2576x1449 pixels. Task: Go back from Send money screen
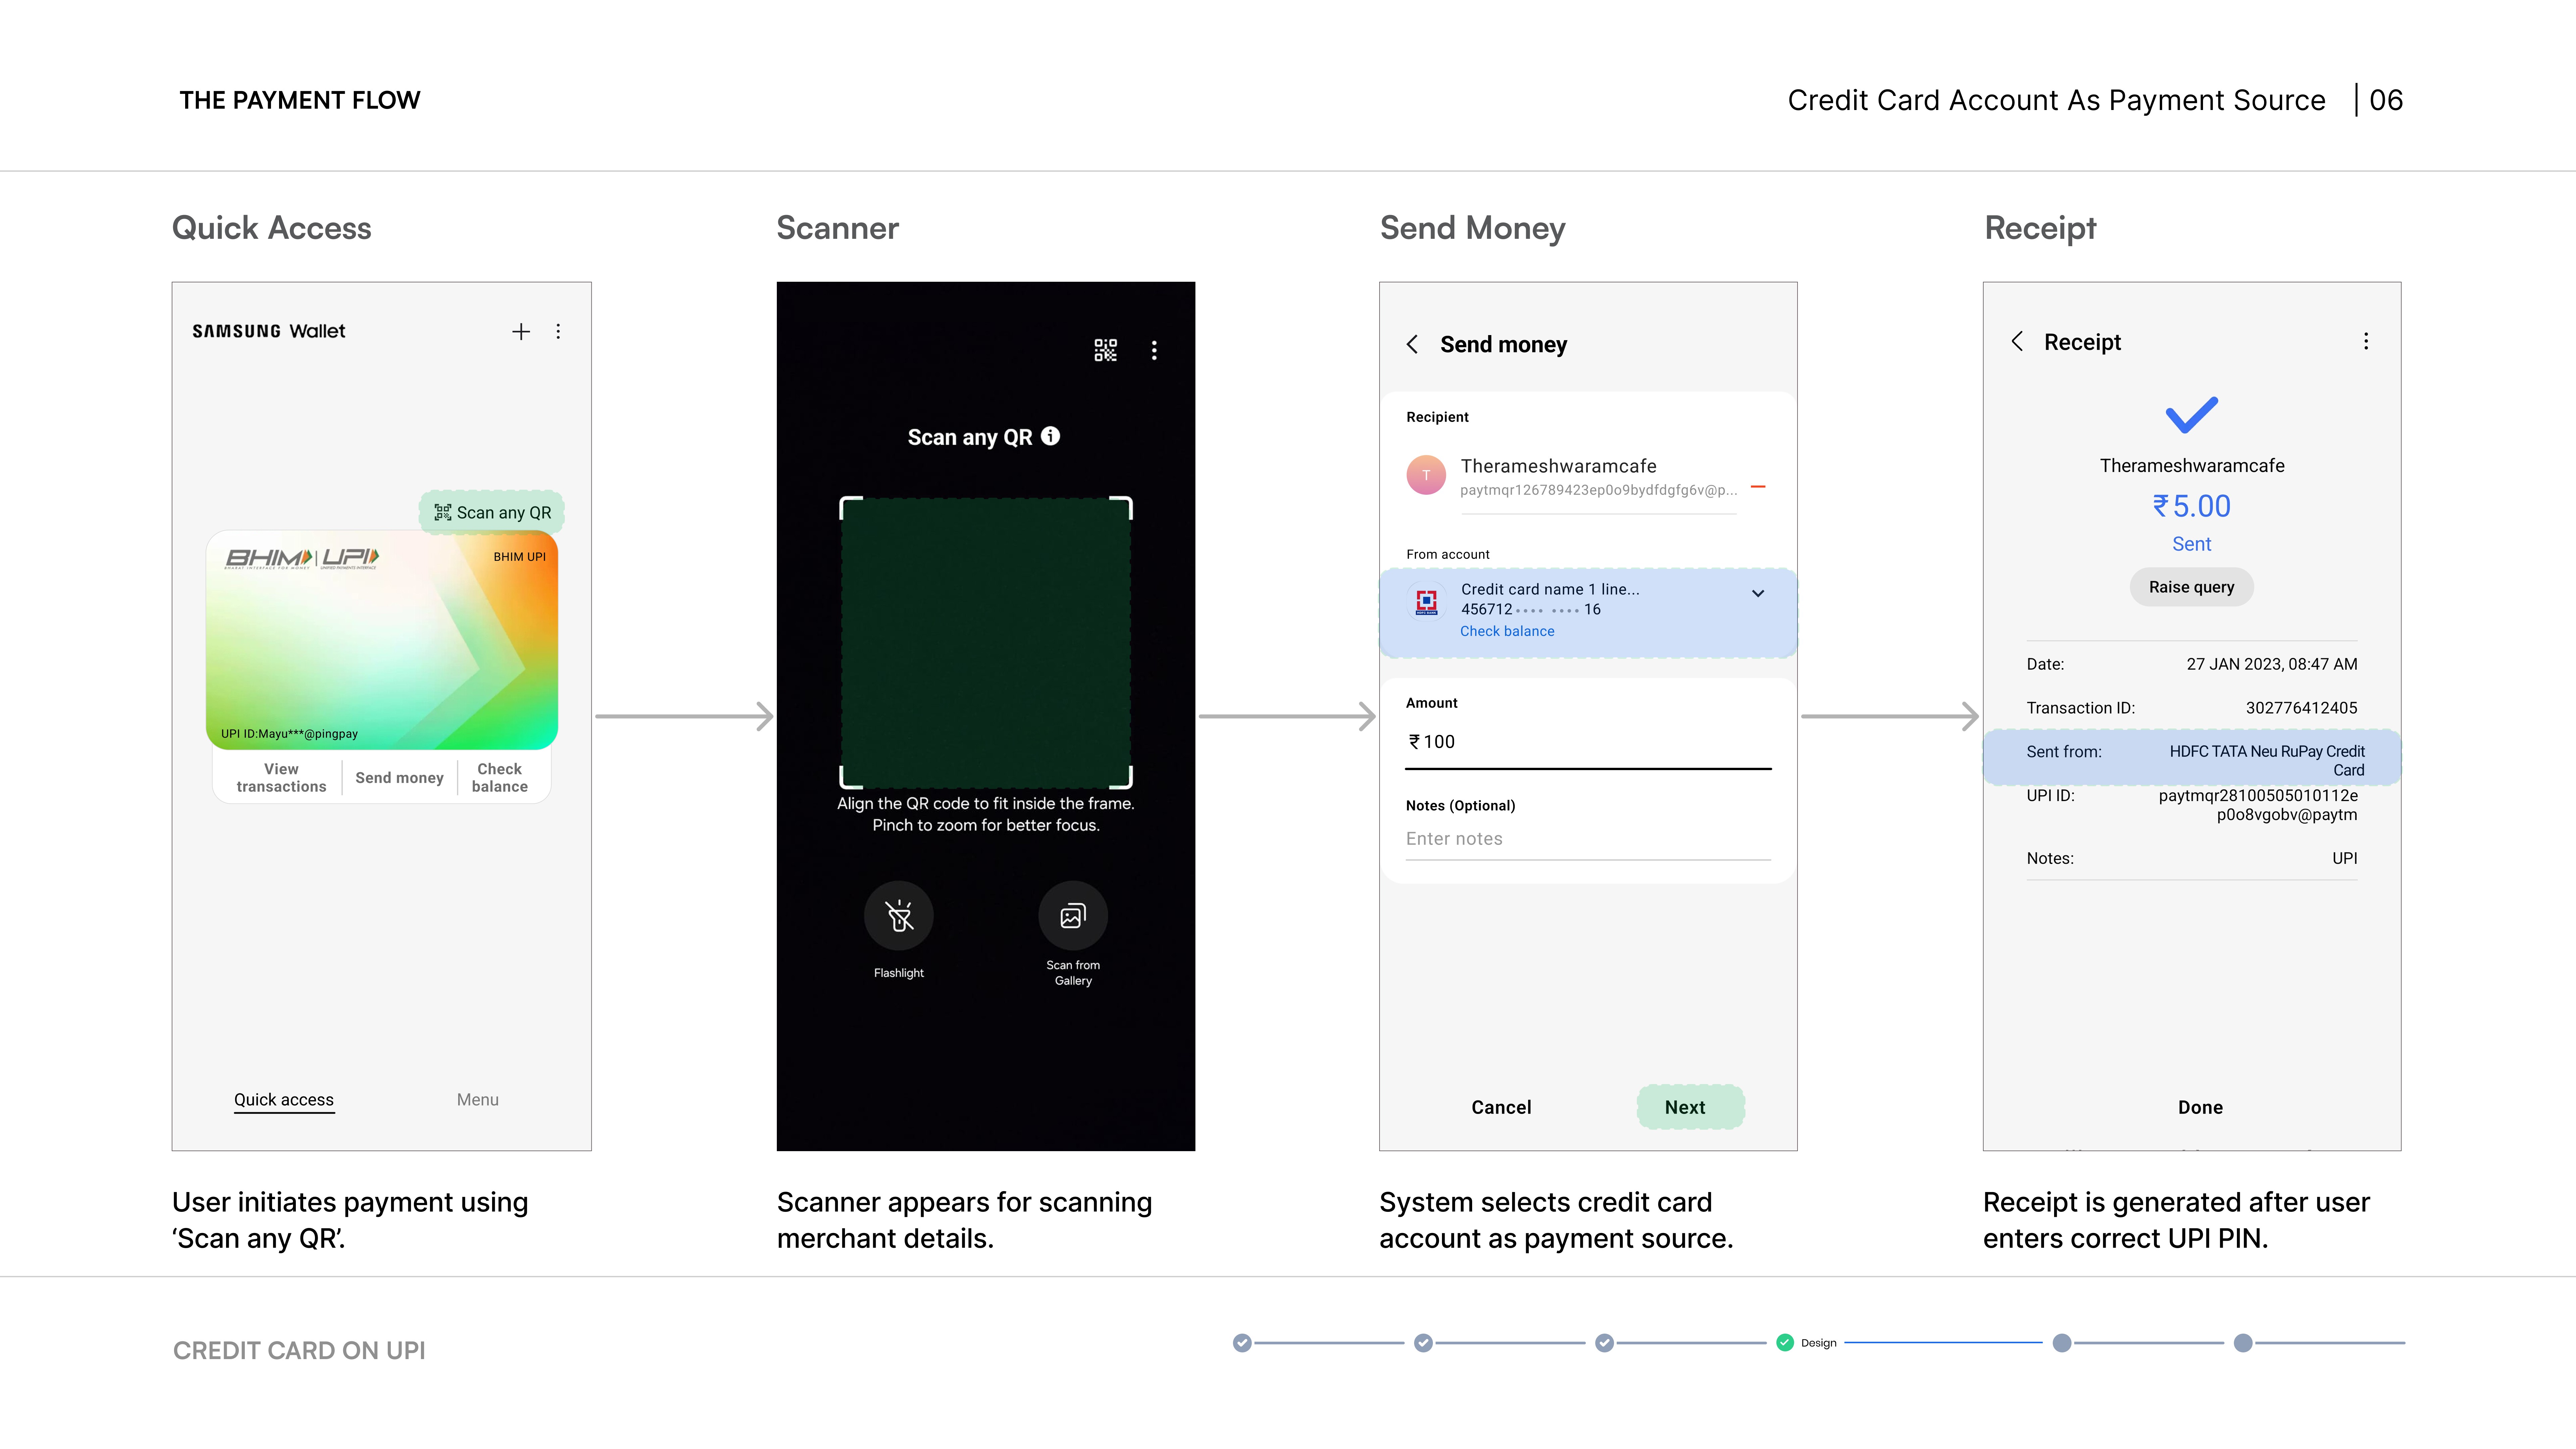[1412, 344]
